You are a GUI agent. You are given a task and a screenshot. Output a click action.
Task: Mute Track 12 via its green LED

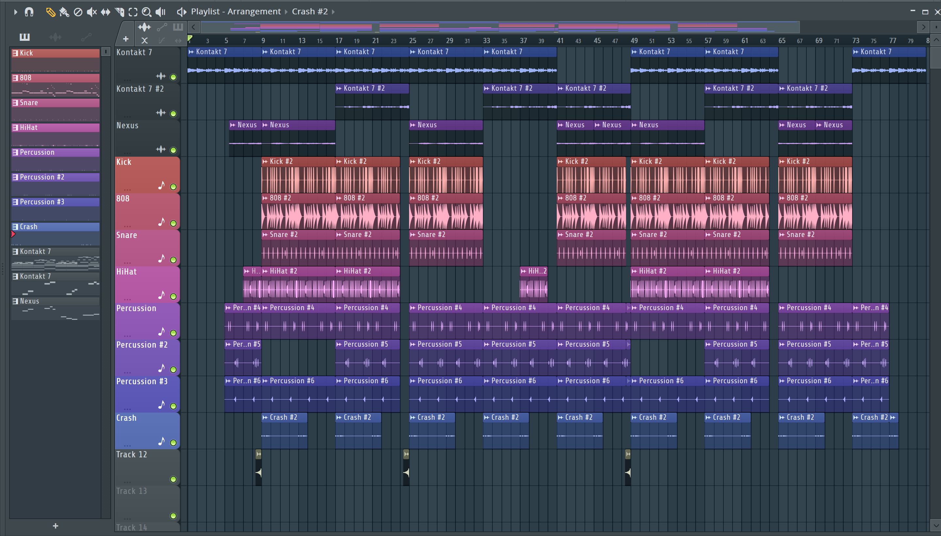(173, 479)
